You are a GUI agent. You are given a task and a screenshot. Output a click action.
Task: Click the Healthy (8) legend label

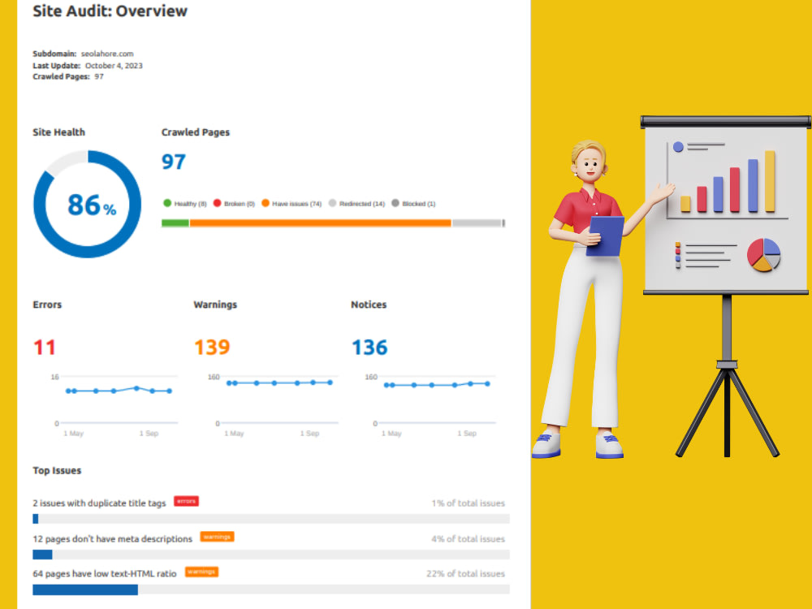click(x=190, y=204)
